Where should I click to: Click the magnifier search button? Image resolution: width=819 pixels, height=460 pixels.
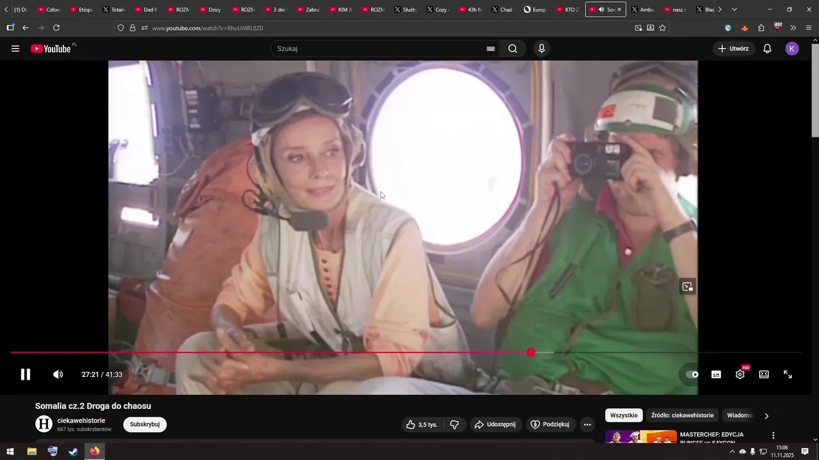tap(513, 49)
